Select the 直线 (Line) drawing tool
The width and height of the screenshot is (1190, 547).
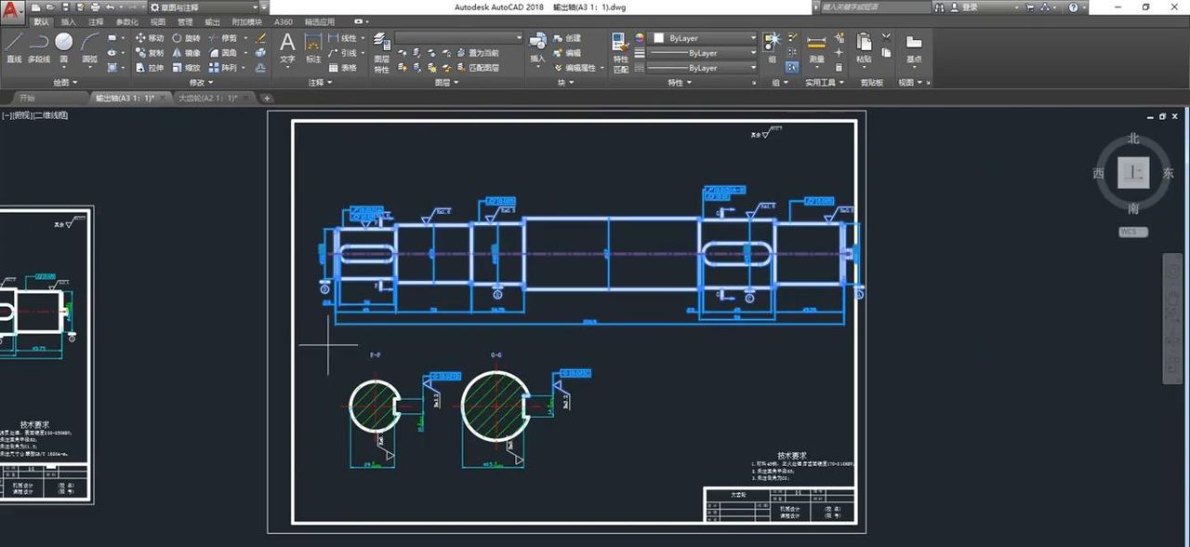pyautogui.click(x=14, y=47)
